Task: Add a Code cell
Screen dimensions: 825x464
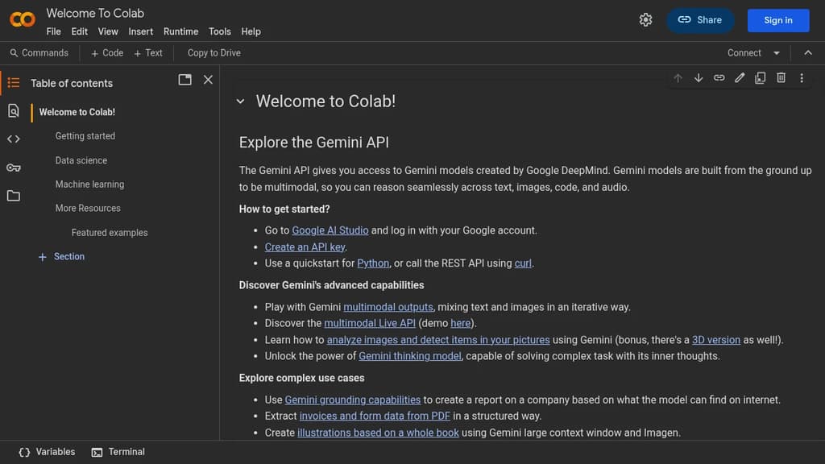Action: tap(107, 53)
